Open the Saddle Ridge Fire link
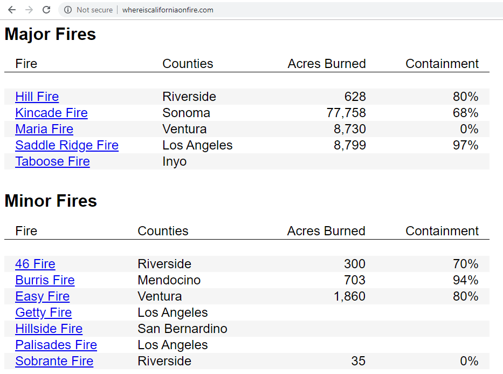This screenshot has height=374, width=503. tap(67, 145)
